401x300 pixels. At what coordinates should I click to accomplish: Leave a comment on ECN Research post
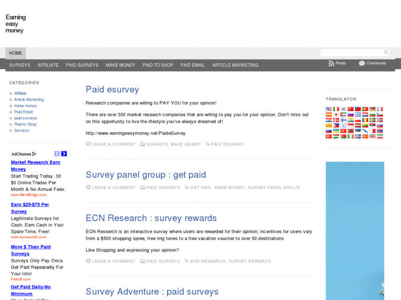click(x=114, y=261)
